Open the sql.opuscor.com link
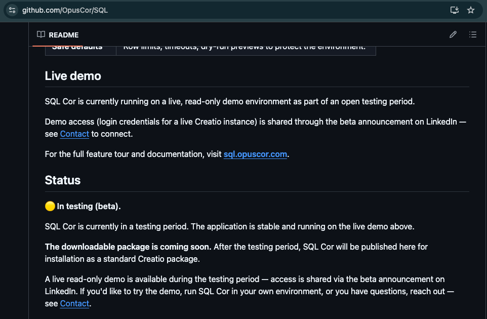 pyautogui.click(x=255, y=154)
